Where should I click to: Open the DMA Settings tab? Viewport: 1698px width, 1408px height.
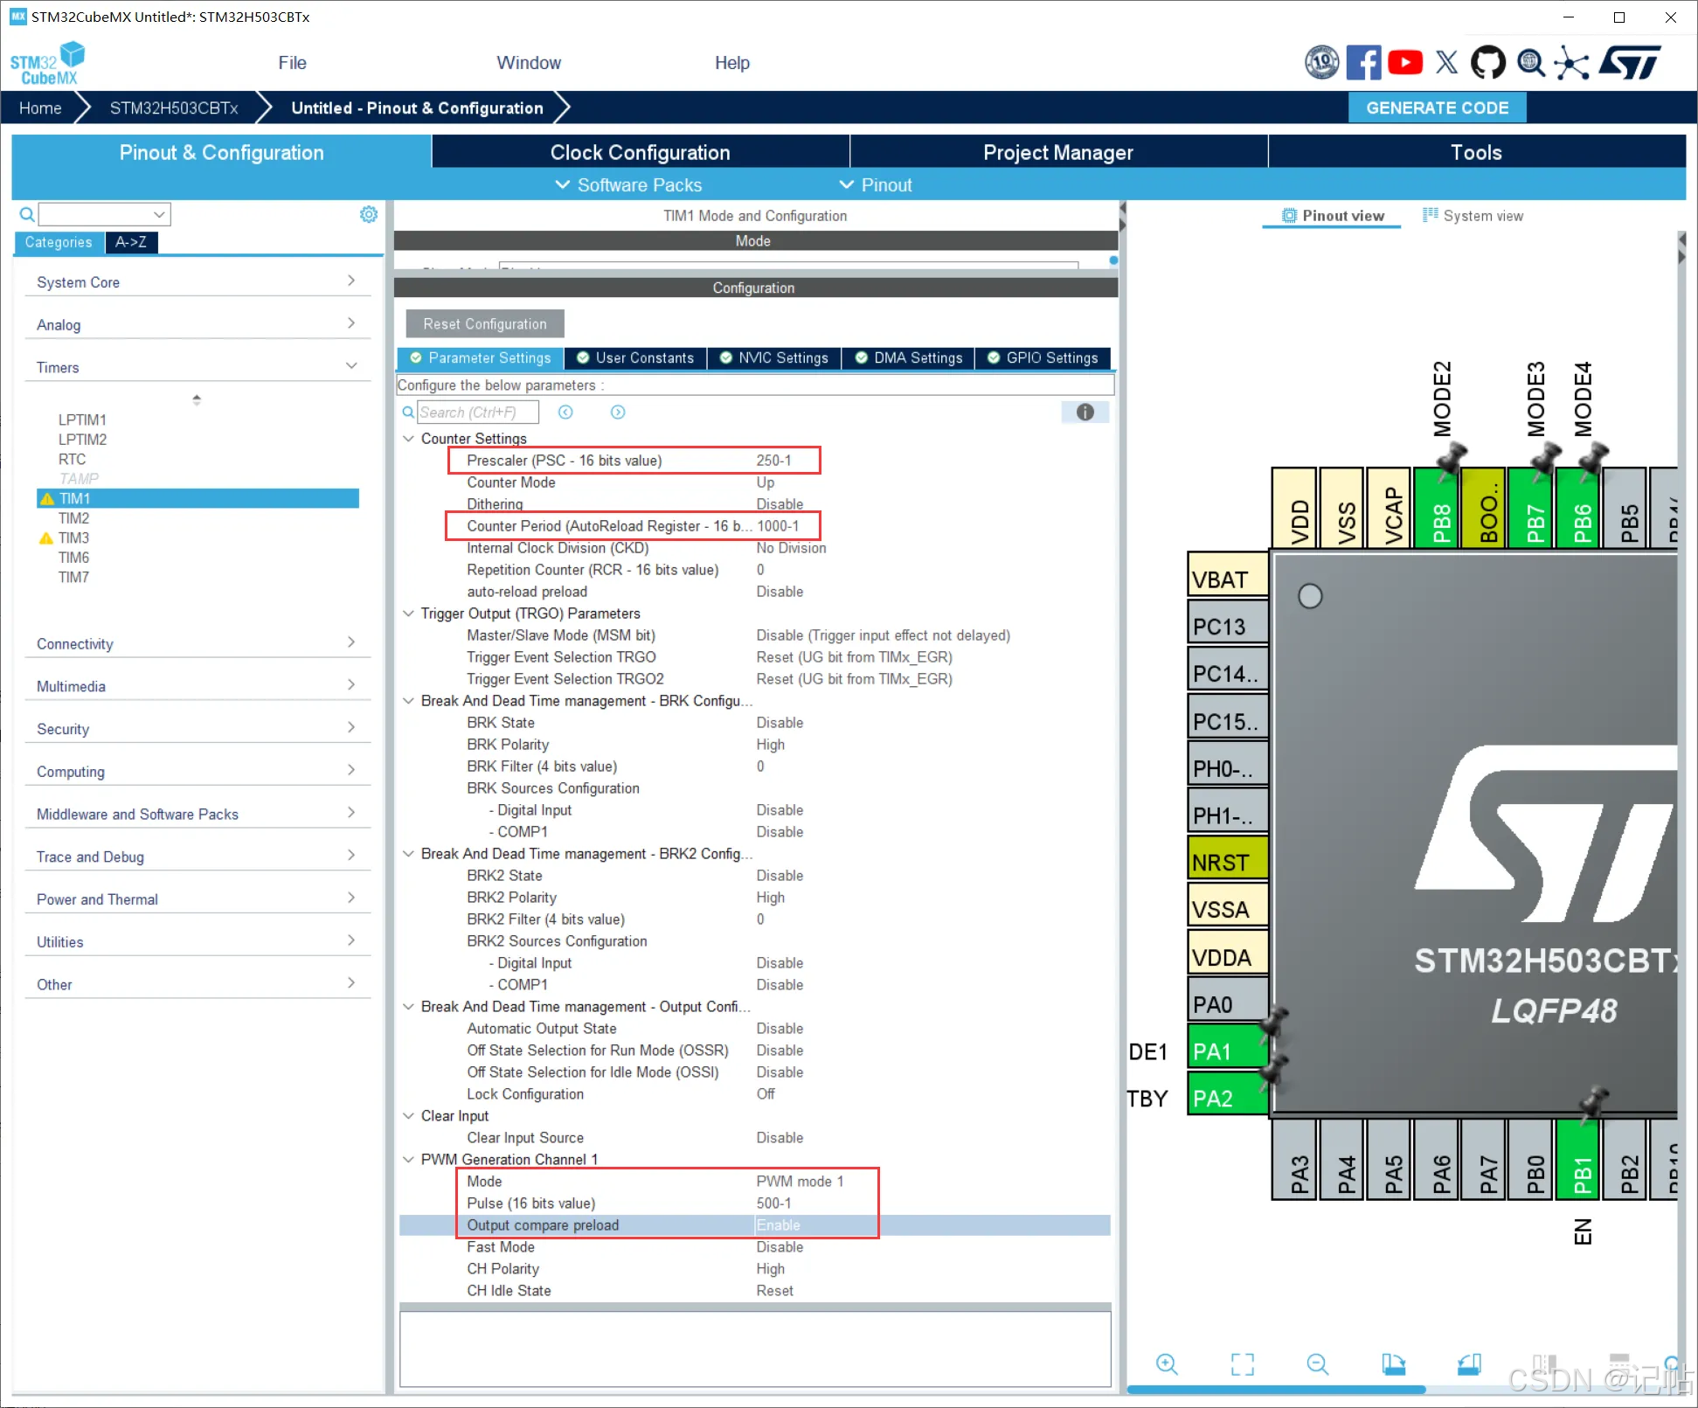click(x=909, y=357)
